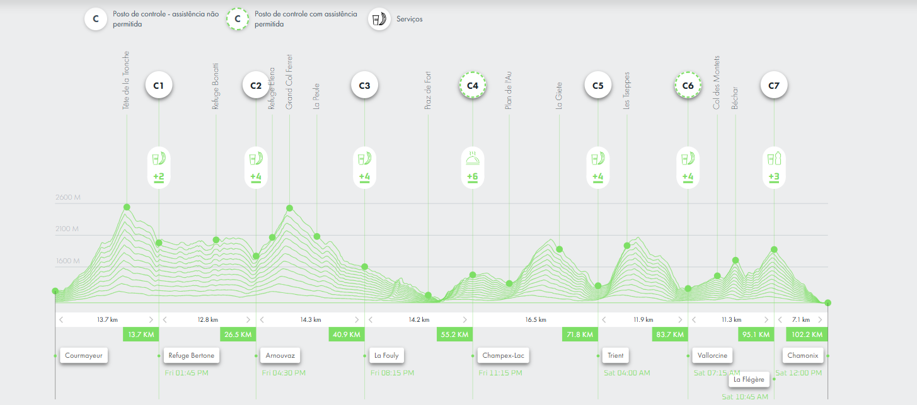Image resolution: width=917 pixels, height=405 pixels.
Task: Click the C2 checkpoint marker
Action: click(256, 85)
